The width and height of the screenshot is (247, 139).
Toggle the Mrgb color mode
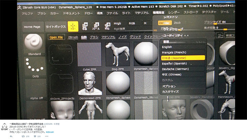(119, 23)
